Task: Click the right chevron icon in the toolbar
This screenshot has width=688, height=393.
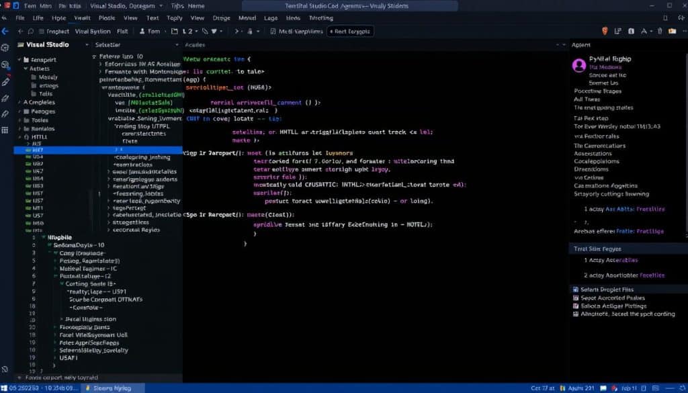Action: pyautogui.click(x=236, y=31)
